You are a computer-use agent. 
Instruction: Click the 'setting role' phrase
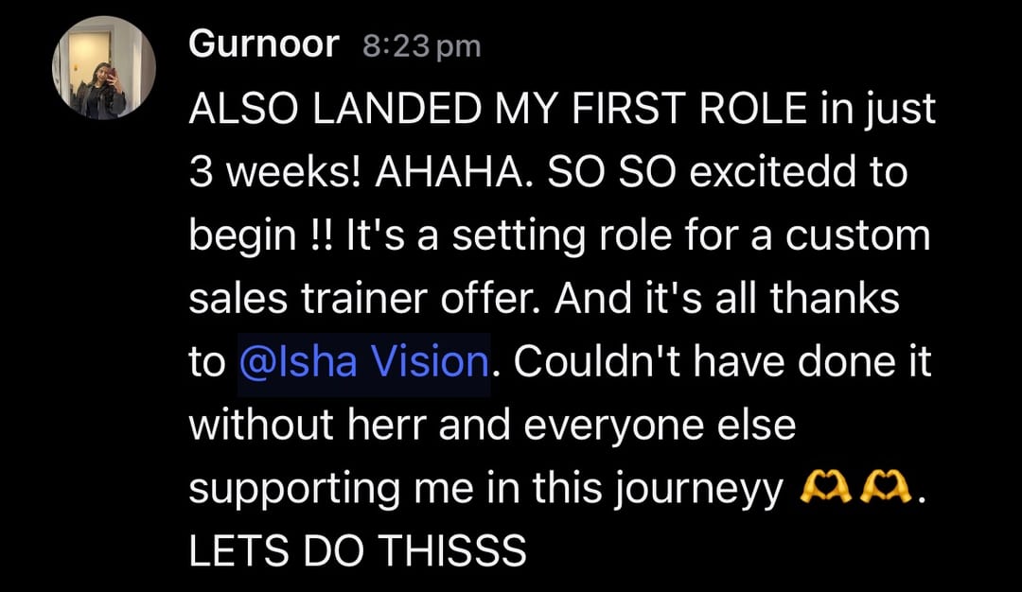pyautogui.click(x=562, y=235)
